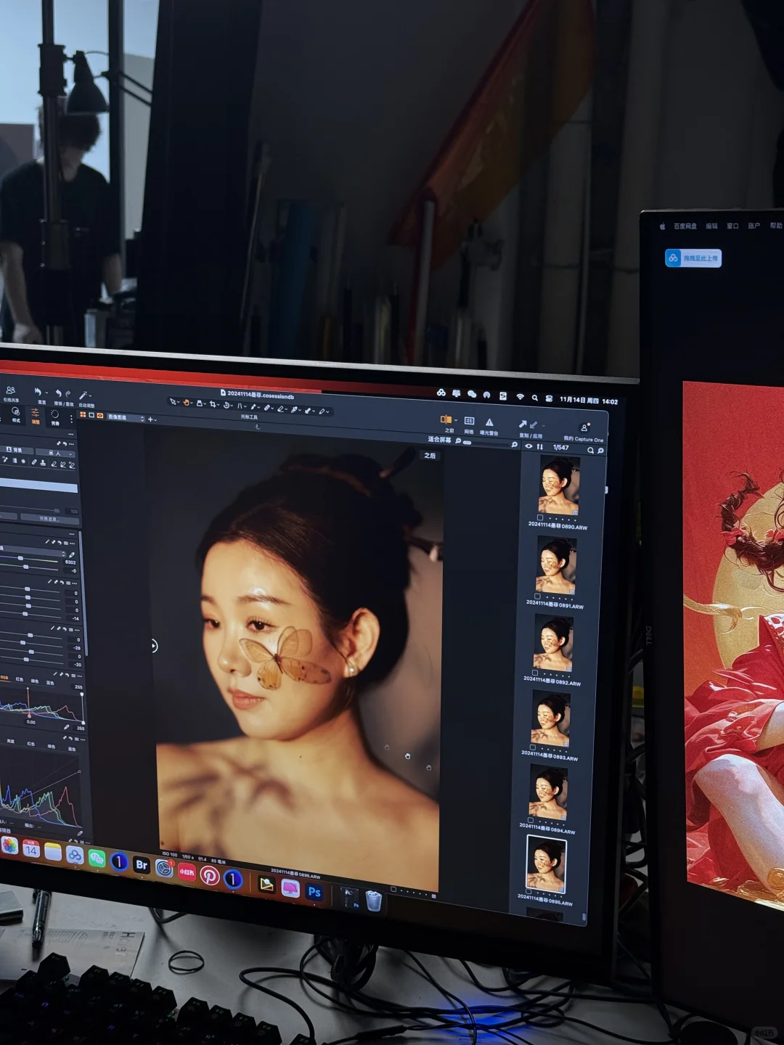
Task: Tick the checkbox under 0890.ARW thumbnail
Action: click(539, 517)
